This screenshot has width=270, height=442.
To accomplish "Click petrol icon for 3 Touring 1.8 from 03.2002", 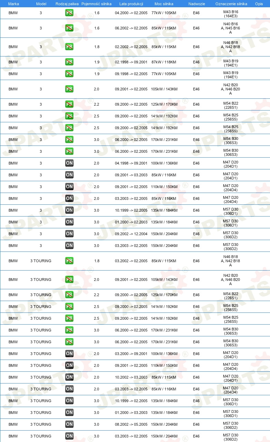I will [69, 261].
